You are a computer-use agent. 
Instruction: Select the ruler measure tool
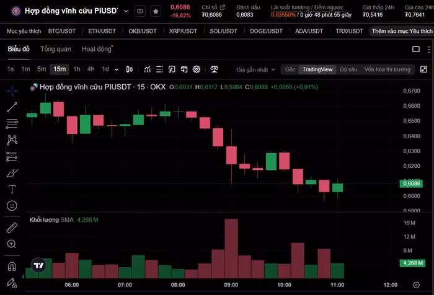pos(12,228)
